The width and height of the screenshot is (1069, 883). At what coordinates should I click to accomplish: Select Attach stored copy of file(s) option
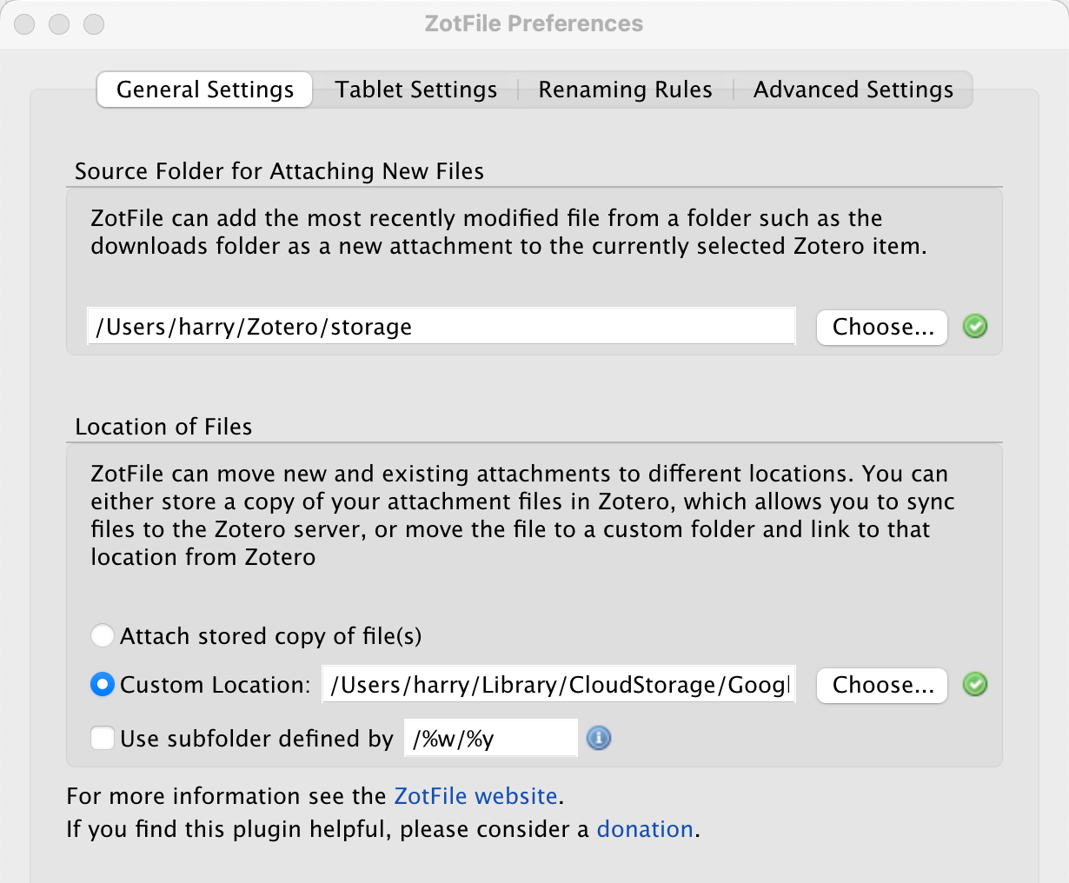click(103, 635)
